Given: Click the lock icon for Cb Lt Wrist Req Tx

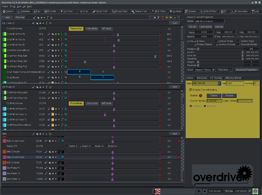Looking at the screenshot, I should click(49, 34).
